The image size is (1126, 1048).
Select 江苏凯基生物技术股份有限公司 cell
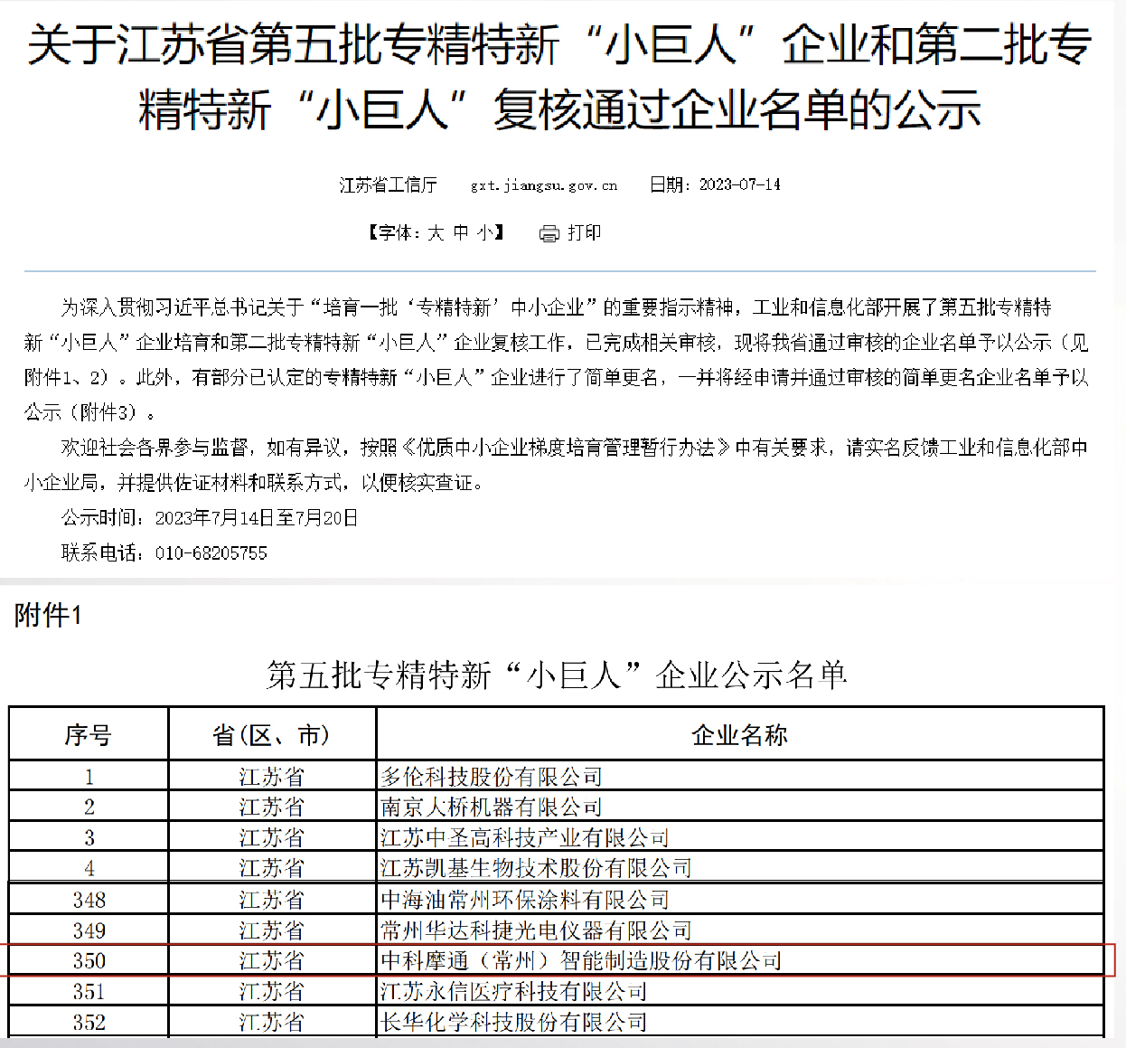tap(740, 868)
